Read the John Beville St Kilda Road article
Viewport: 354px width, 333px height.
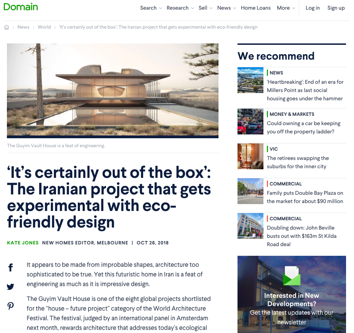click(x=301, y=236)
